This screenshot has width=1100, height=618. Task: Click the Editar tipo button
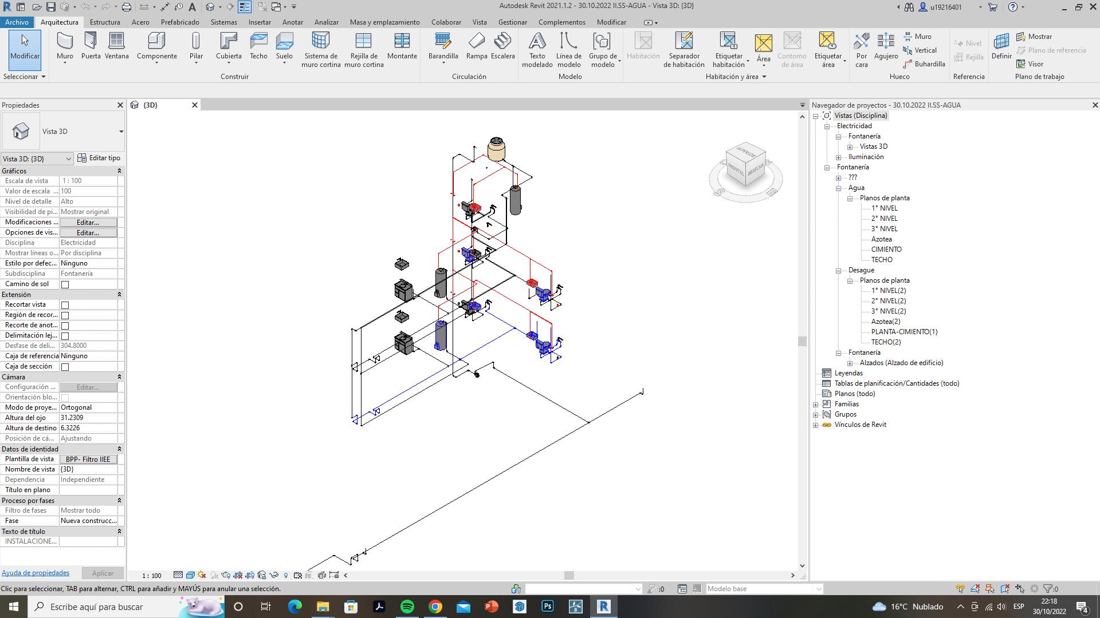(99, 158)
